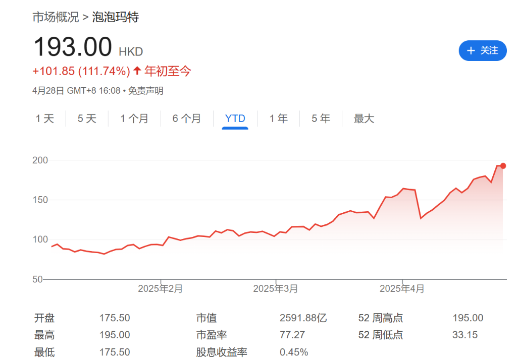
Task: Click the 开盘 value 175.50
Action: [x=115, y=318]
